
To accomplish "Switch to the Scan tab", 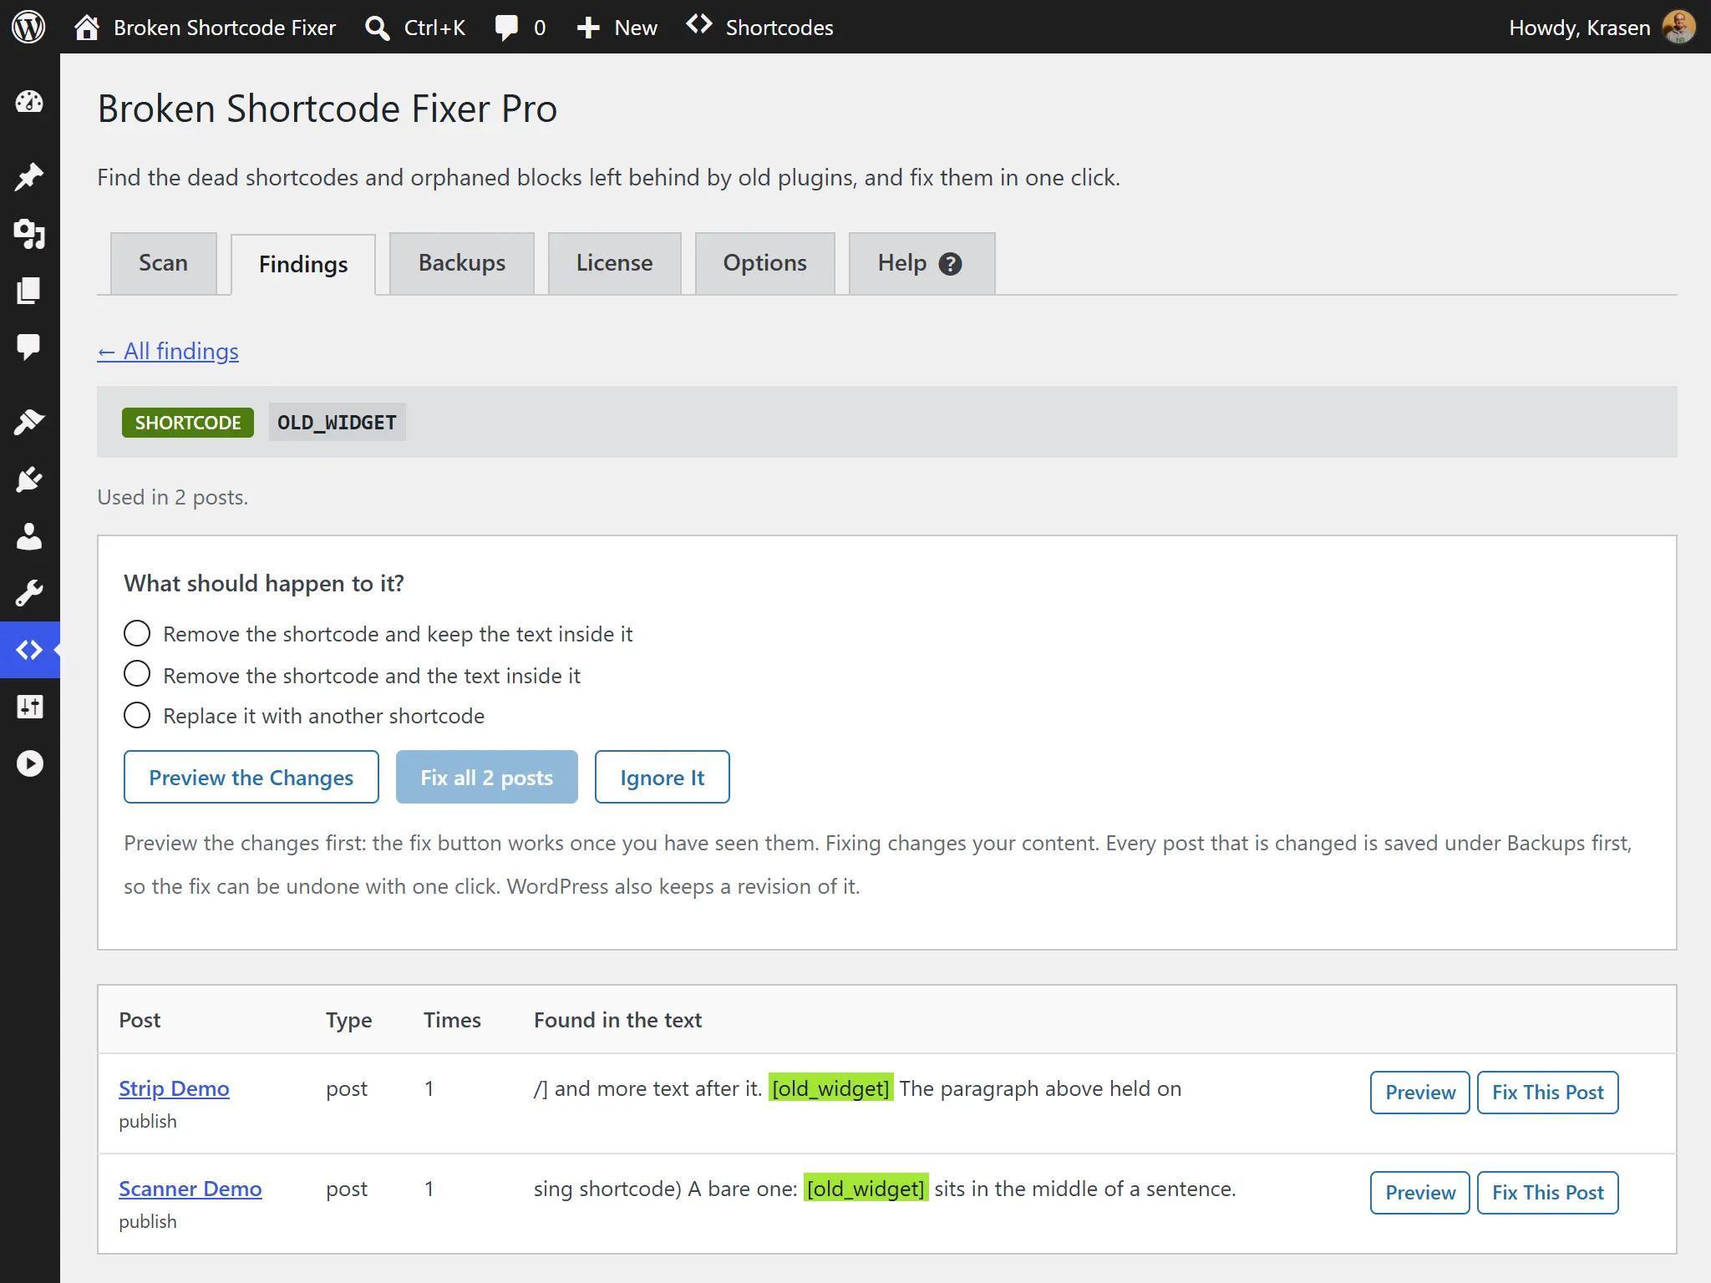I will tap(163, 263).
